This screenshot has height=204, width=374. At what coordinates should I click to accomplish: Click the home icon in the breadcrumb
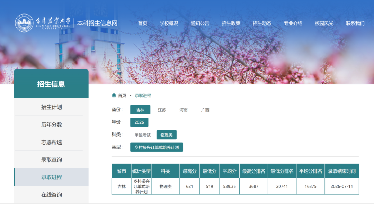click(114, 95)
